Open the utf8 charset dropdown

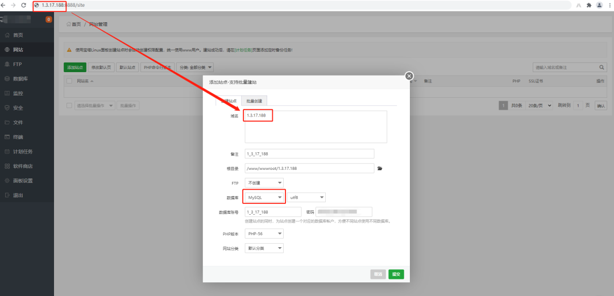point(306,197)
